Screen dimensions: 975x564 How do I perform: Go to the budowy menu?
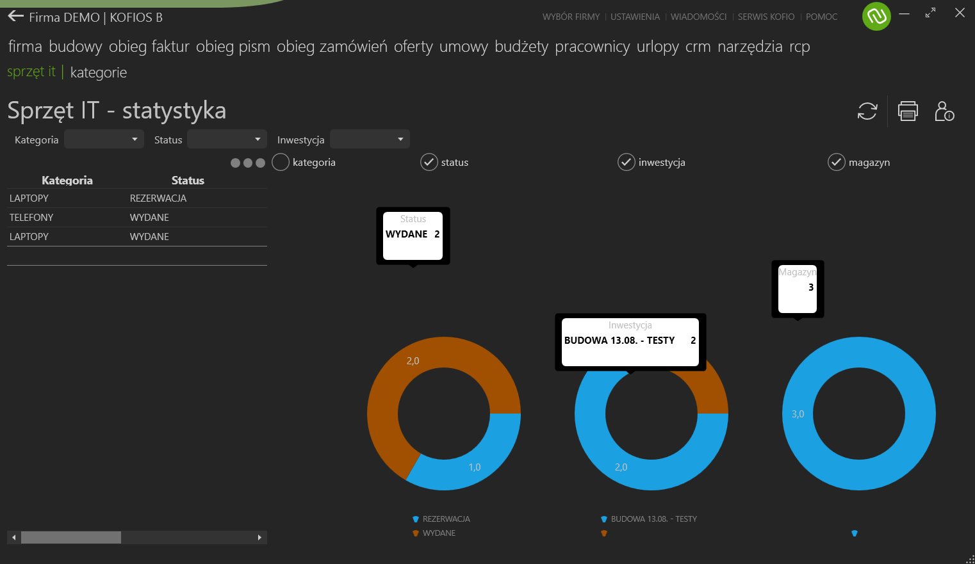click(x=76, y=47)
